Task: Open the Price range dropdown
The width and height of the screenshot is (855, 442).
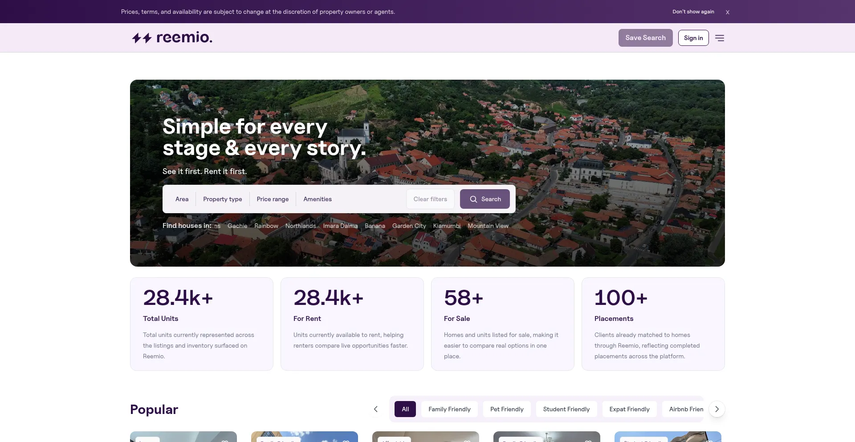Action: (273, 199)
